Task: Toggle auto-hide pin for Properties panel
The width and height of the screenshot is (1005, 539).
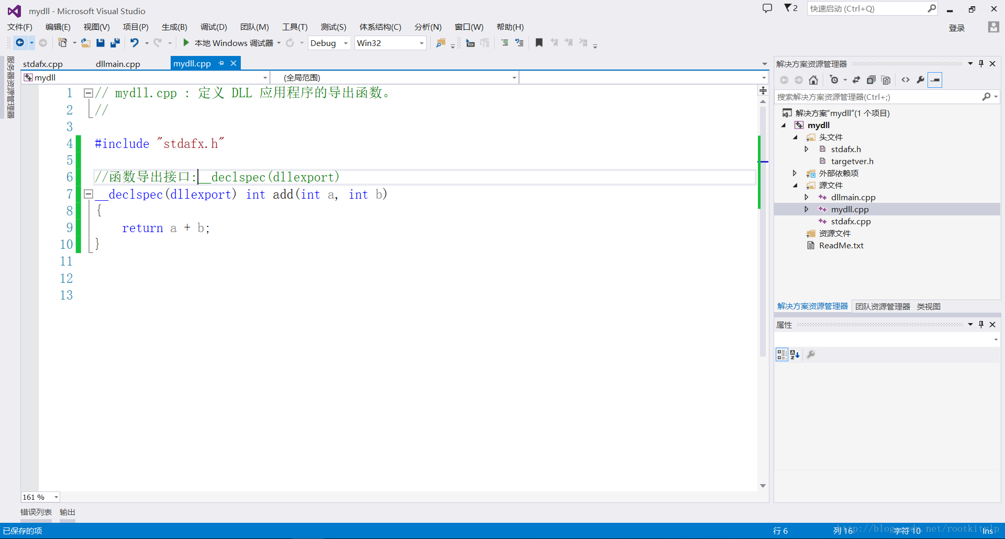Action: point(981,324)
